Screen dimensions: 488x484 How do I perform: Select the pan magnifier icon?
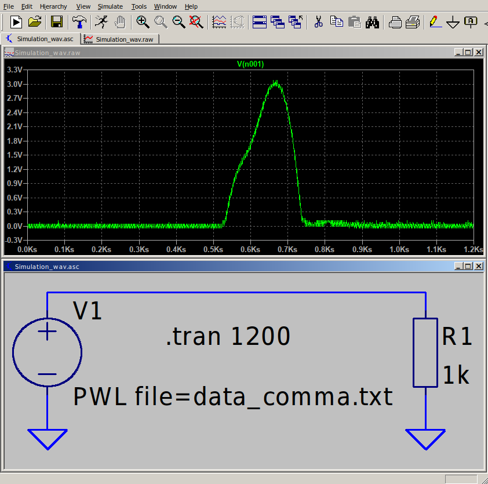pos(161,22)
